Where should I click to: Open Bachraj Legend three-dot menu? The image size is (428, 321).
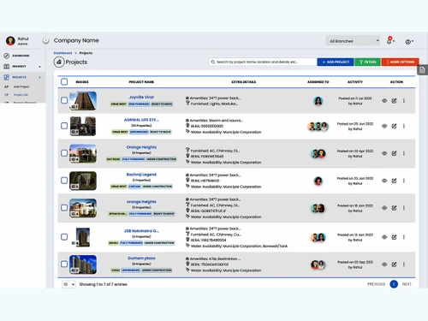tap(404, 181)
